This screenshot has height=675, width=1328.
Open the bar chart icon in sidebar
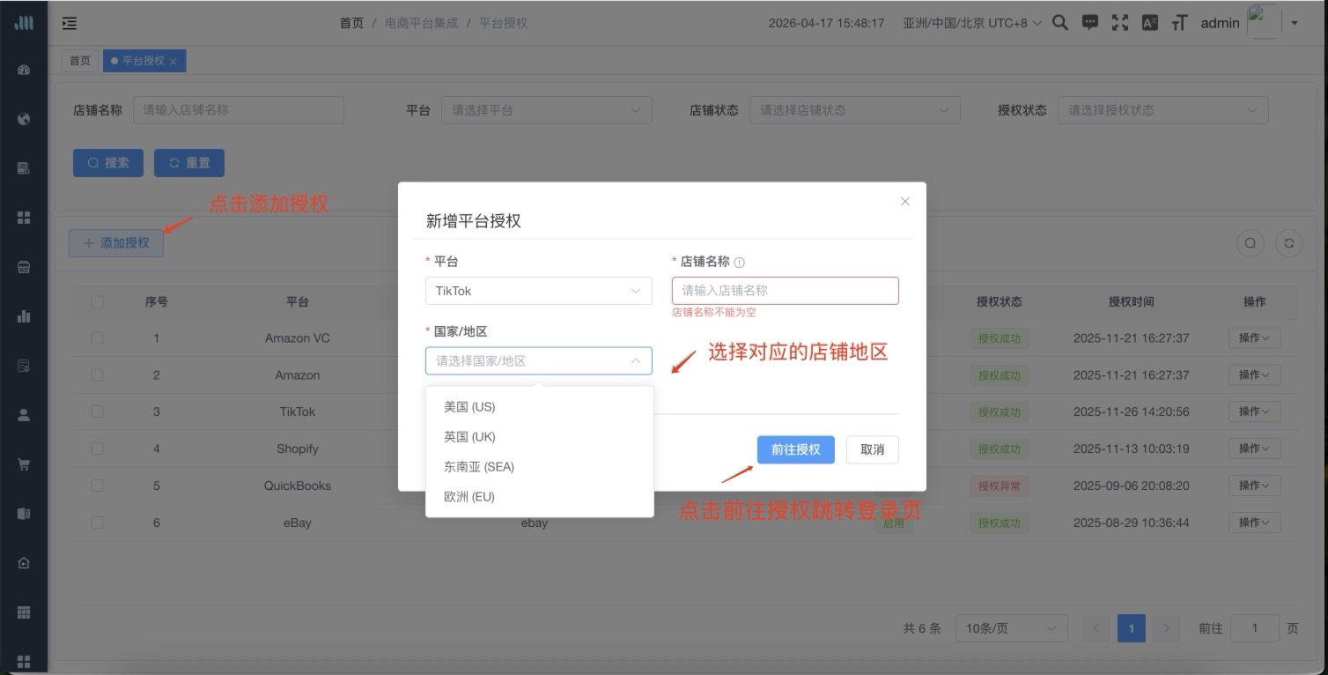24,316
